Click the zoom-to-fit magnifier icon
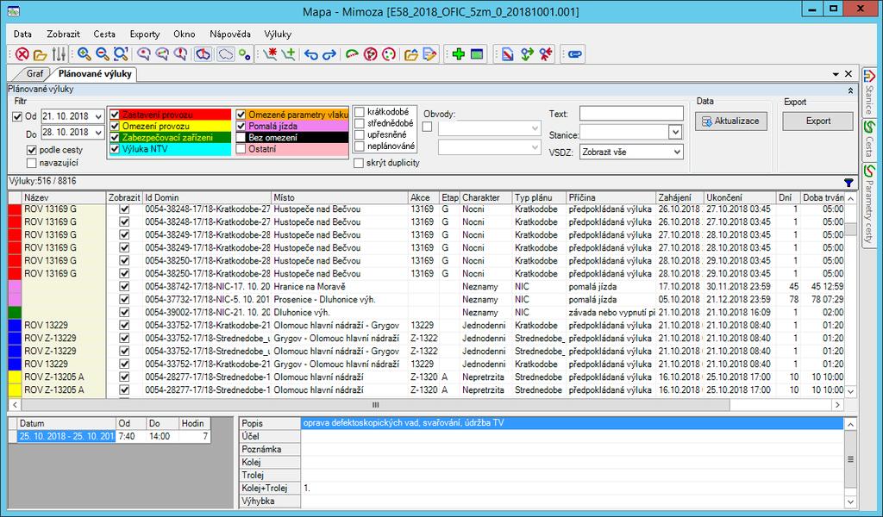This screenshot has width=883, height=517. [121, 54]
